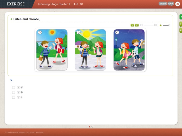Seek along the audio progress bar

point(148,25)
